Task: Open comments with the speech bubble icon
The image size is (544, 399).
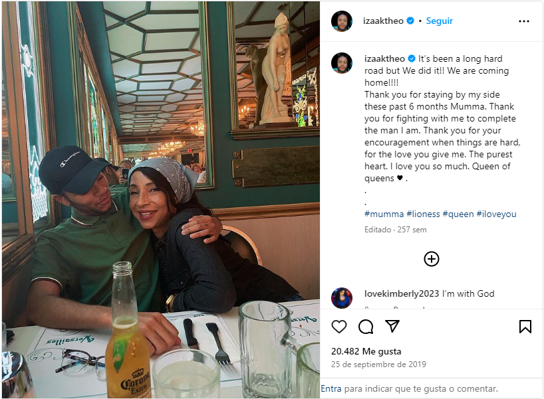Action: coord(366,327)
